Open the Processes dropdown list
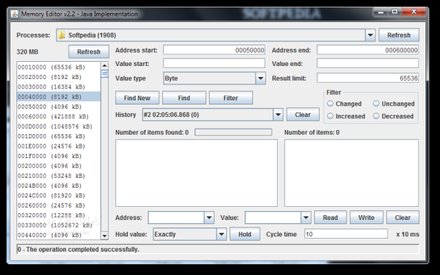 click(370, 35)
